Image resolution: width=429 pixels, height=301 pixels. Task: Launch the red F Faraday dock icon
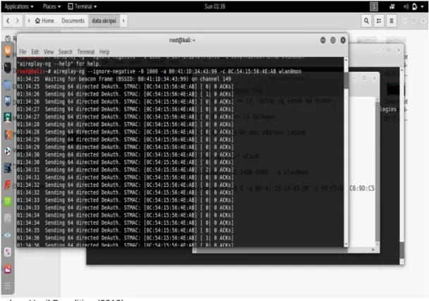8,185
